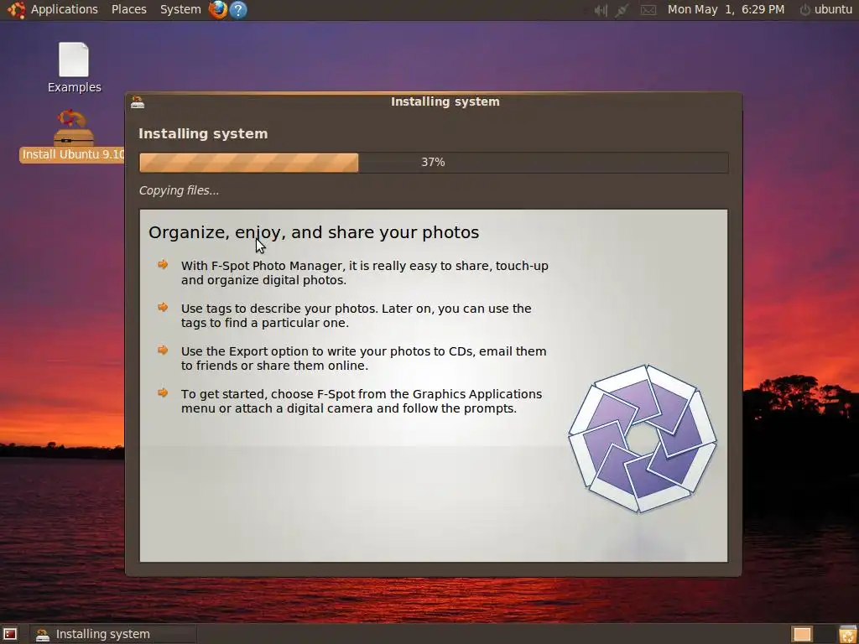859x644 pixels.
Task: Click the network connection icon
Action: [622, 10]
